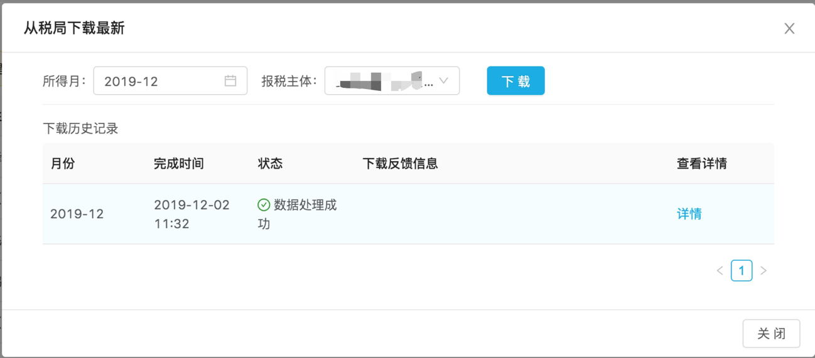The image size is (815, 358).
Task: Click the 月份 column header
Action: [63, 164]
